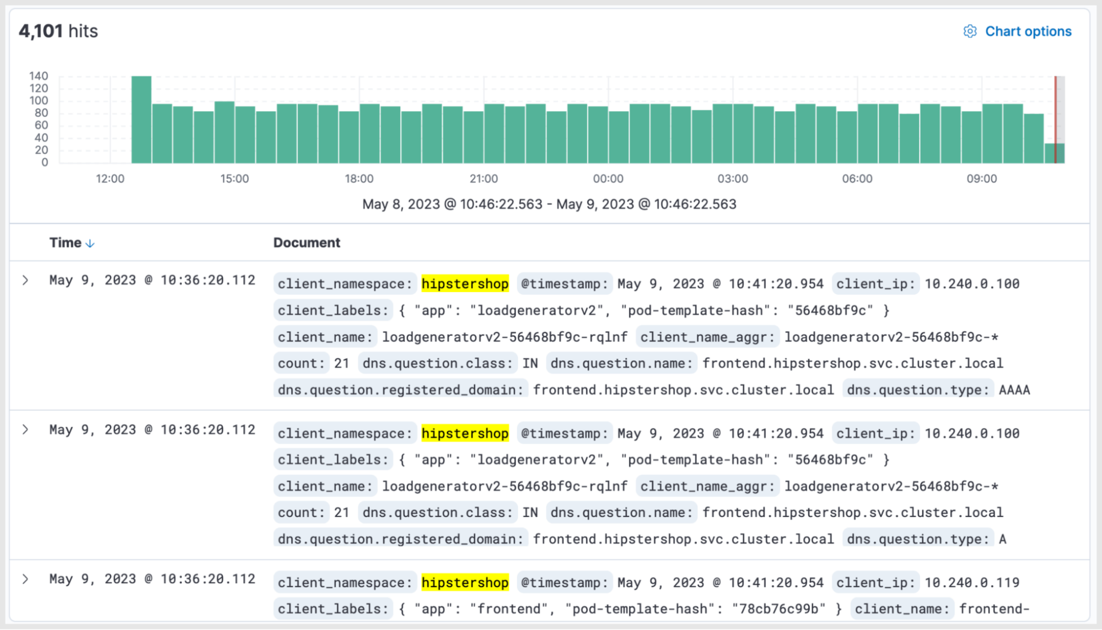Click @timestamp label in second row
The height and width of the screenshot is (630, 1102).
point(565,433)
